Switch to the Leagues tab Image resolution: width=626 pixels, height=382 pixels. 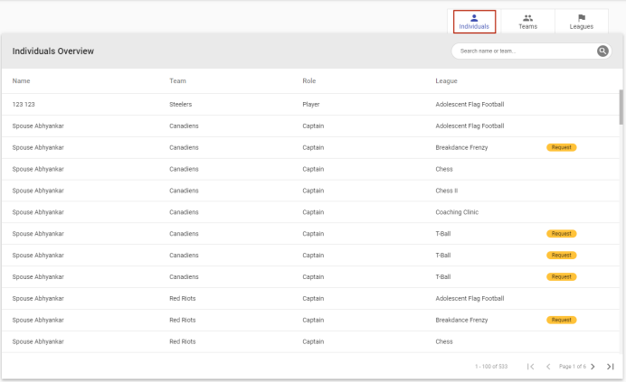tap(582, 22)
